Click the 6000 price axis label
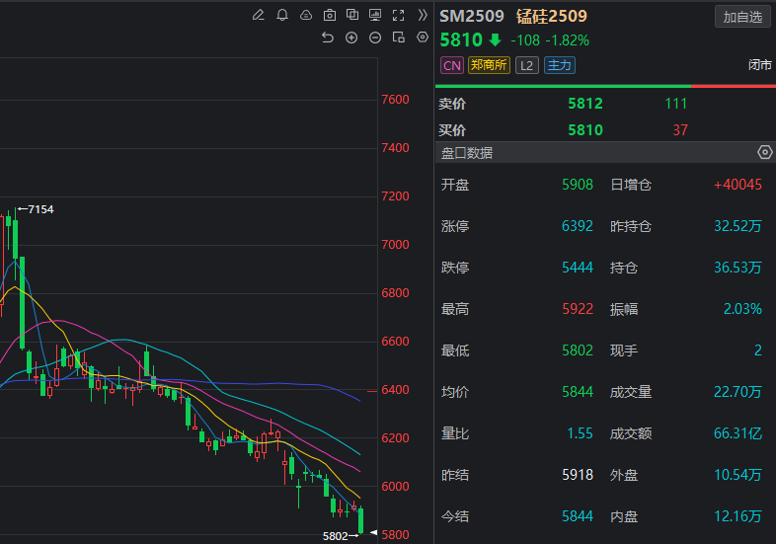The height and width of the screenshot is (544, 776). point(395,487)
